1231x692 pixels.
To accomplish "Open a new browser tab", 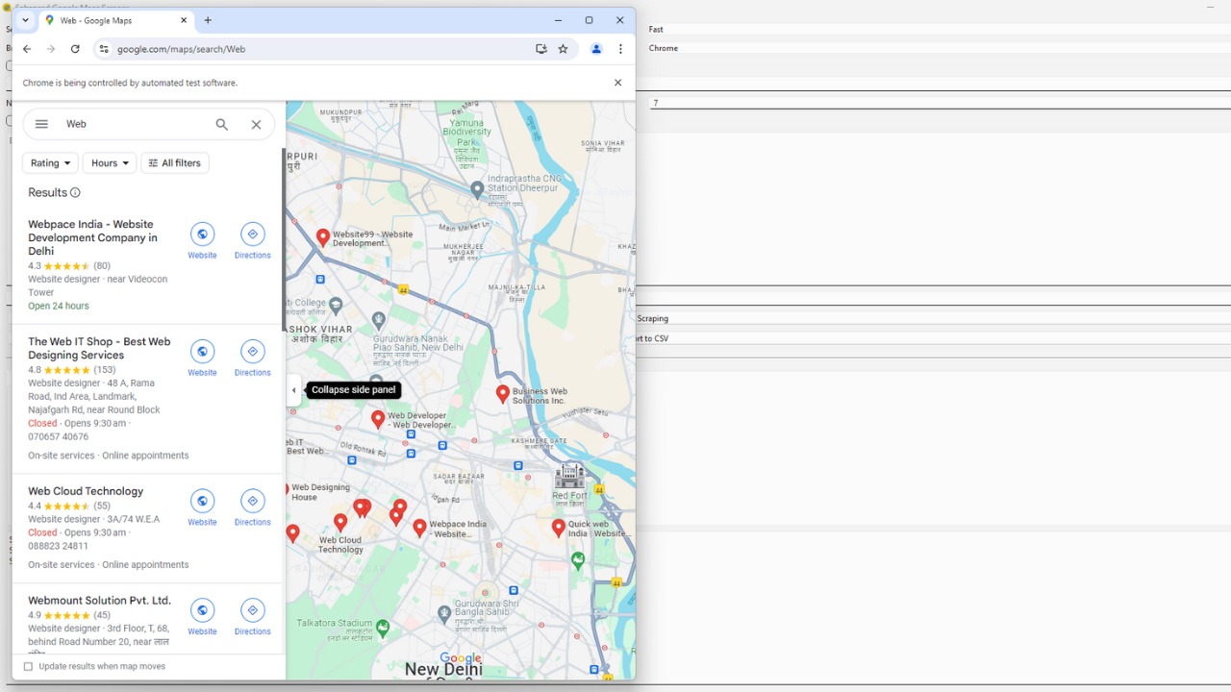I will 208,19.
